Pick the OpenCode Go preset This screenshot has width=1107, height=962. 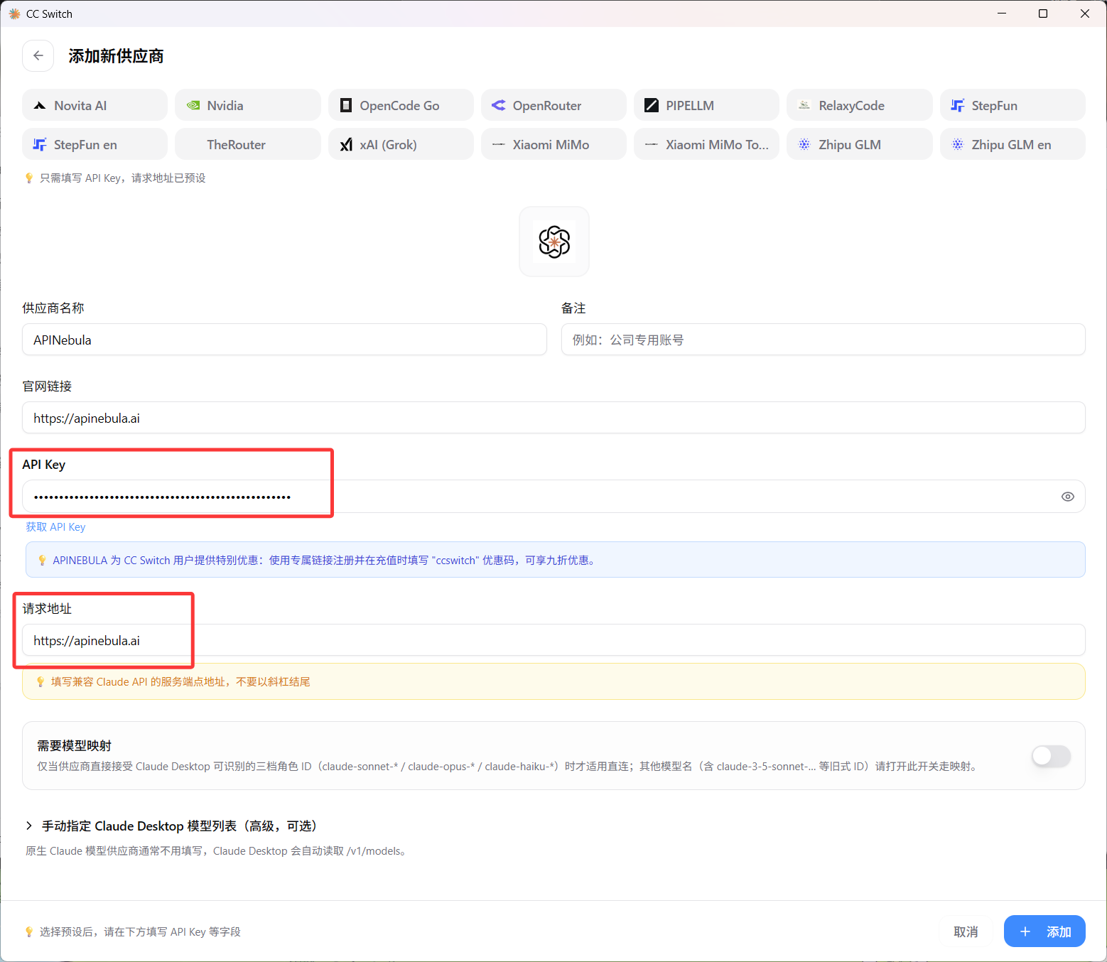coord(401,105)
